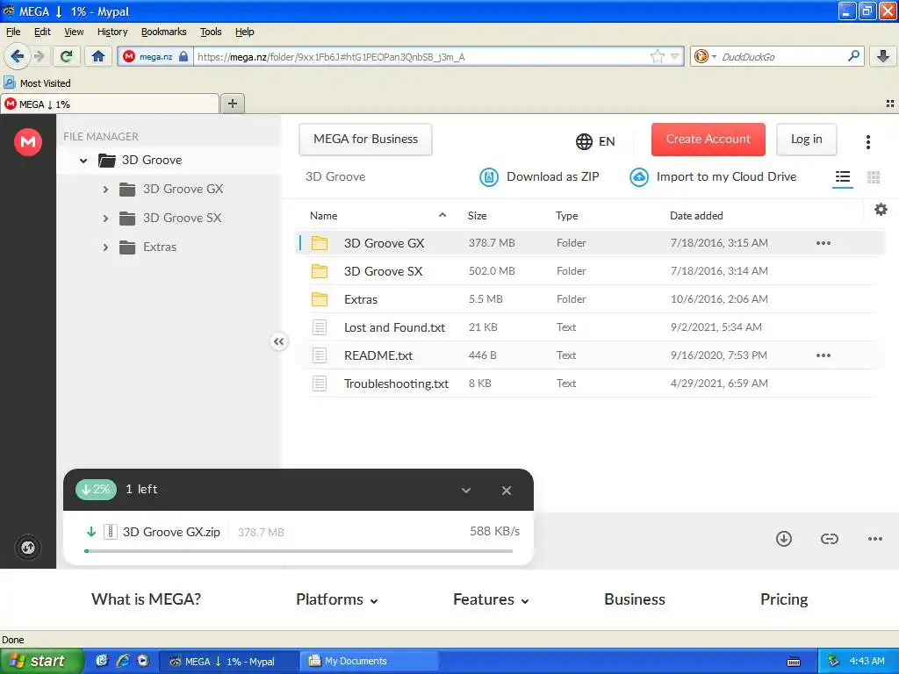This screenshot has height=674, width=899.
Task: Open browser downloads arrow button
Action: [883, 56]
